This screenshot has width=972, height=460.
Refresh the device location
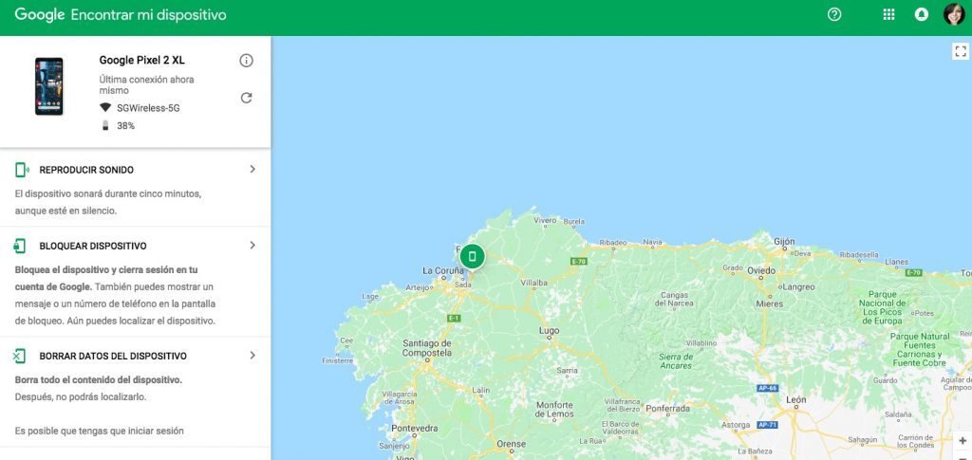click(246, 97)
